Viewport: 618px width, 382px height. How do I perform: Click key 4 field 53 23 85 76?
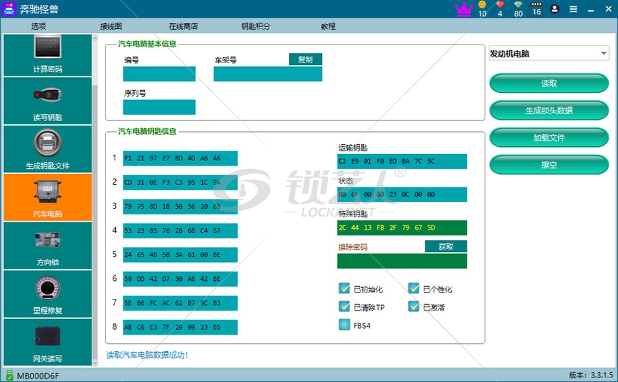[180, 231]
